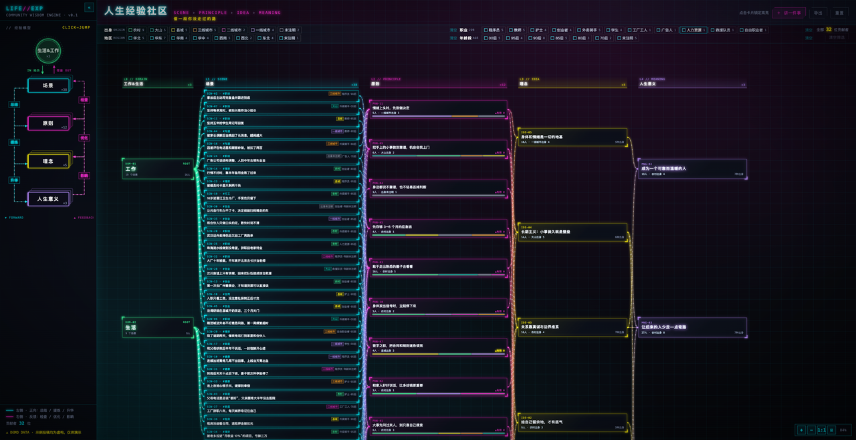Screen dimensions: 856x440
Task: Click the 重置 reset button
Action: click(x=839, y=13)
